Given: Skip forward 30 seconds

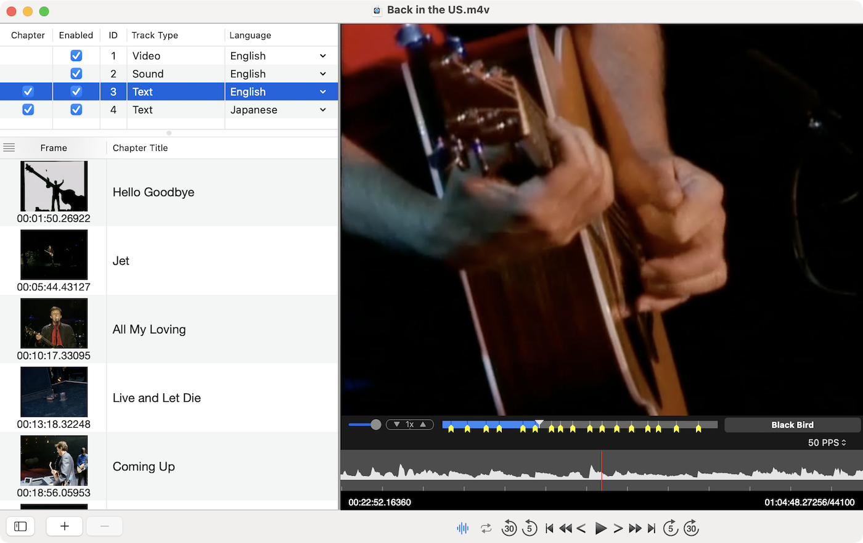Looking at the screenshot, I should tap(691, 528).
